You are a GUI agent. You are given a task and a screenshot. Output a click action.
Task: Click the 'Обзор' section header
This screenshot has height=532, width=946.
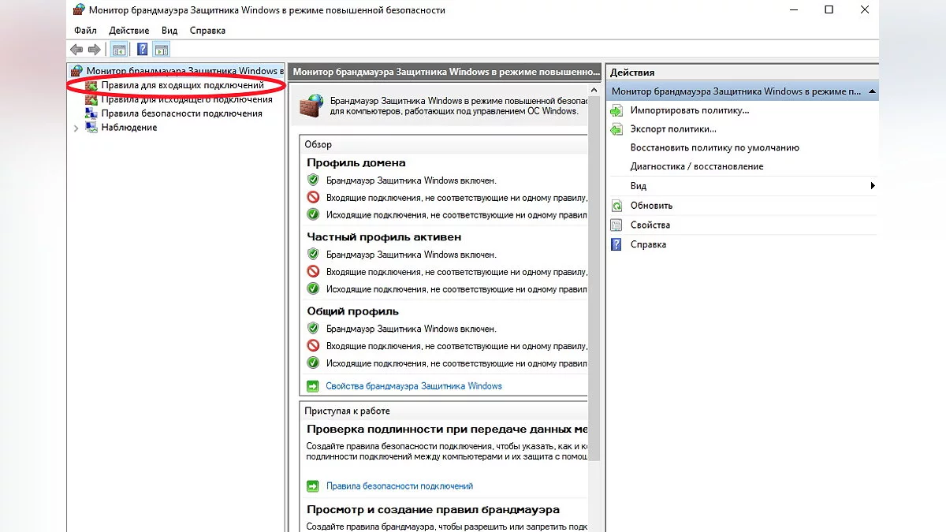318,144
